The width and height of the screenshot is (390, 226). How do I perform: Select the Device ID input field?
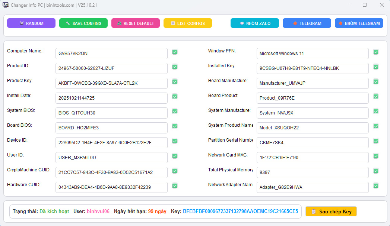111,143
